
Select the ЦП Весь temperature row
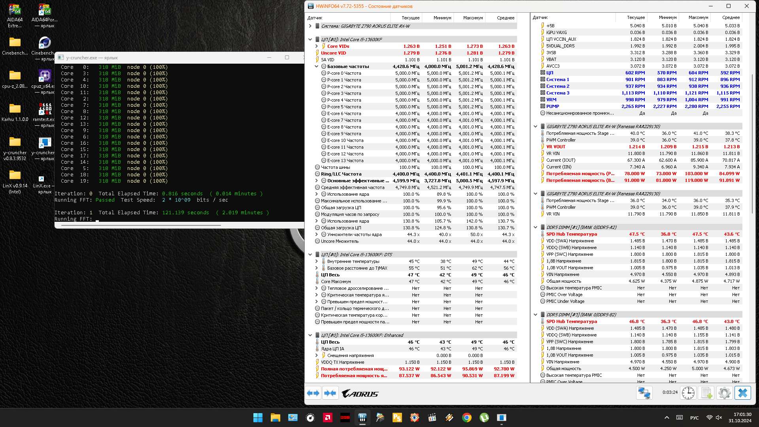[330, 275]
